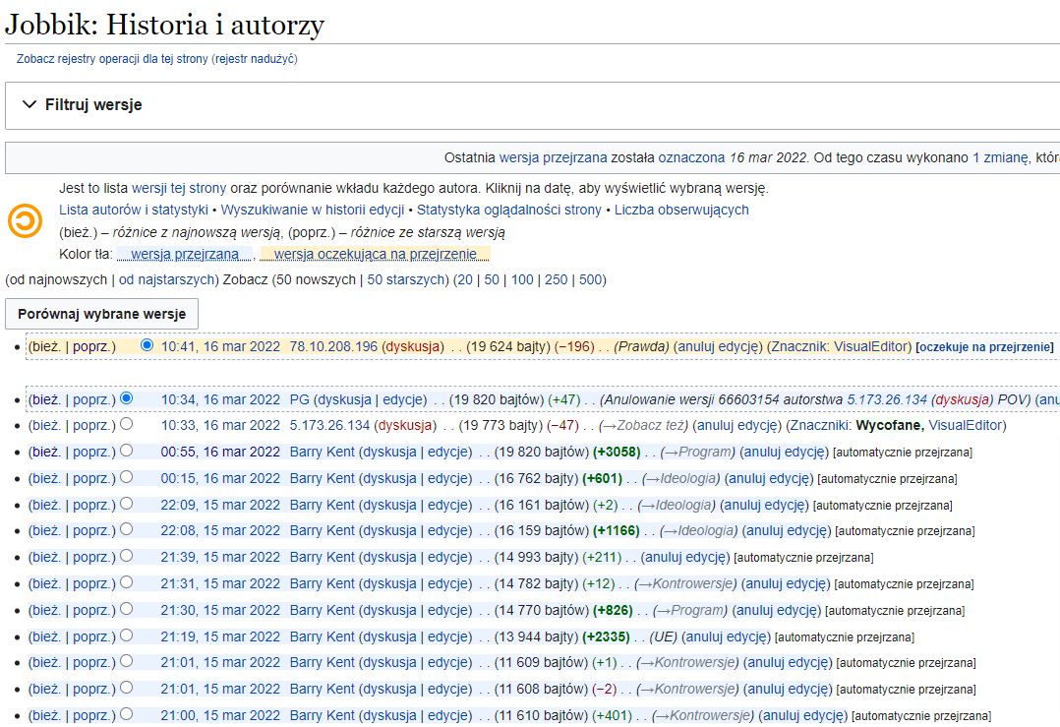This screenshot has height=727, width=1060.
Task: Click anuluj edycję on the 00:55 revision
Action: (785, 452)
